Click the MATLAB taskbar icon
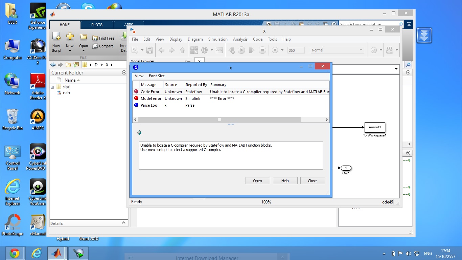The height and width of the screenshot is (260, 462). (x=57, y=253)
